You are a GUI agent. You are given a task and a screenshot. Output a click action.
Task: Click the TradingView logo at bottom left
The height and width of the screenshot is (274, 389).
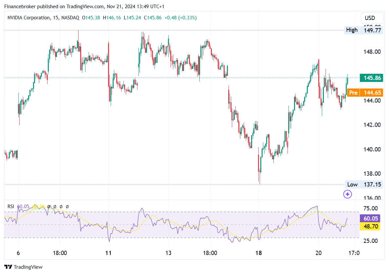click(23, 267)
